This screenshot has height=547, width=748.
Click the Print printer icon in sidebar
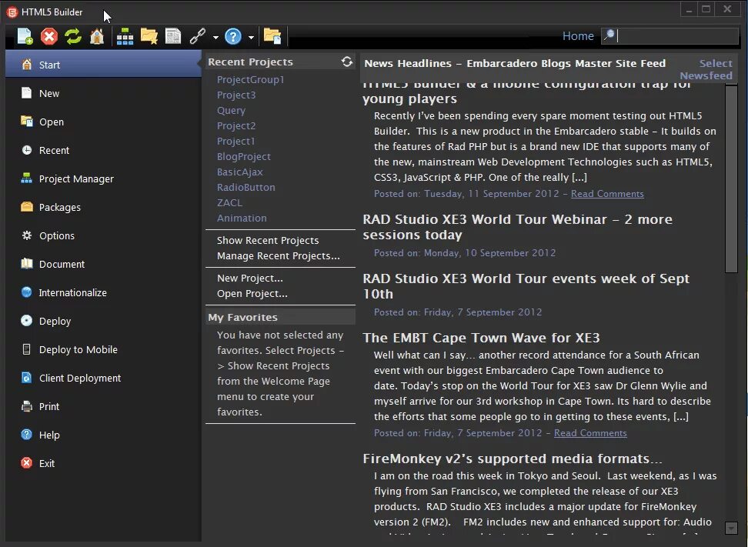(27, 406)
